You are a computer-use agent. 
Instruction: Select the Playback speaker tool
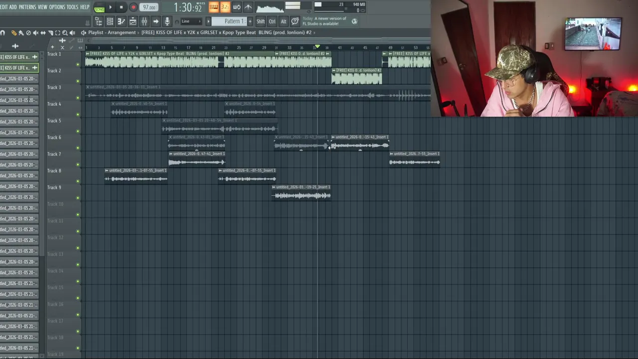[x=72, y=32]
